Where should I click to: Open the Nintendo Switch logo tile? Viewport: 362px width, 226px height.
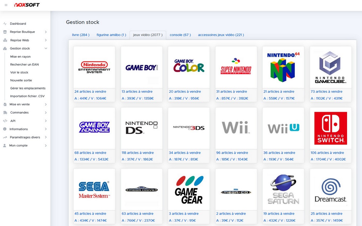point(330,128)
